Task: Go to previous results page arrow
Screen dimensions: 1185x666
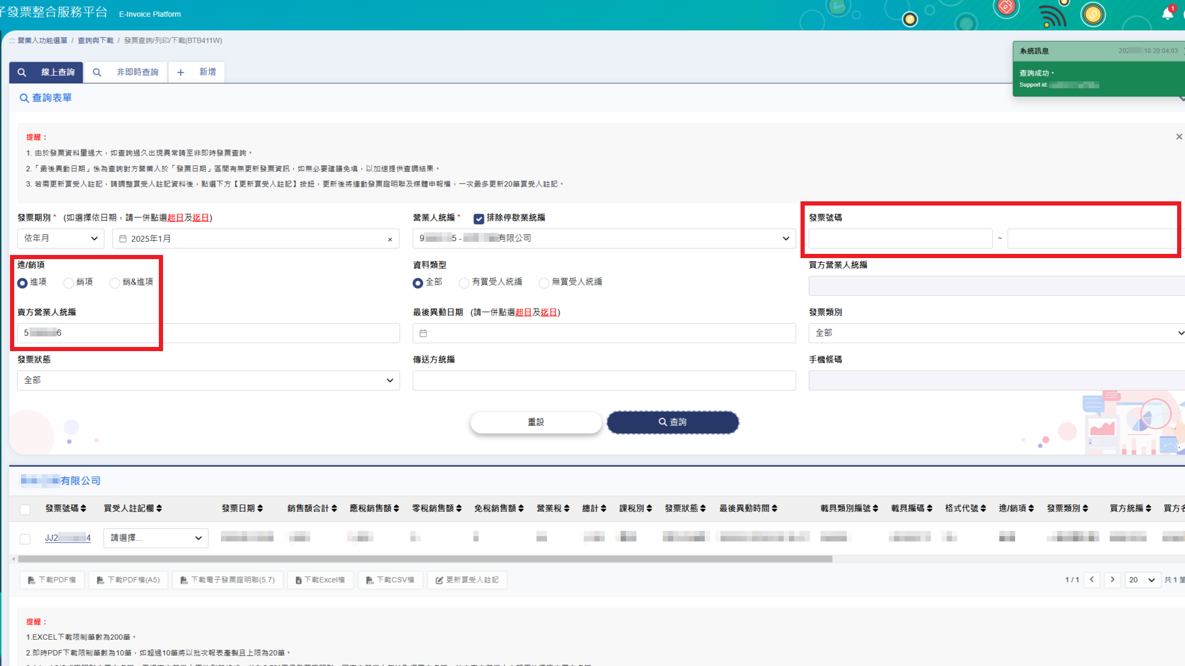Action: [x=1092, y=580]
